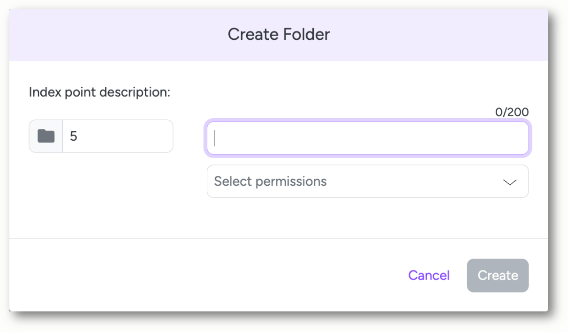The height and width of the screenshot is (332, 568).
Task: Choose the purple Cancel text link
Action: [429, 275]
